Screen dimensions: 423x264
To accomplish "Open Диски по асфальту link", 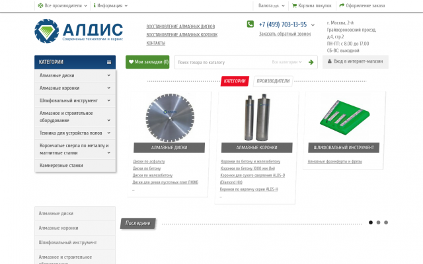I will click(x=149, y=161).
